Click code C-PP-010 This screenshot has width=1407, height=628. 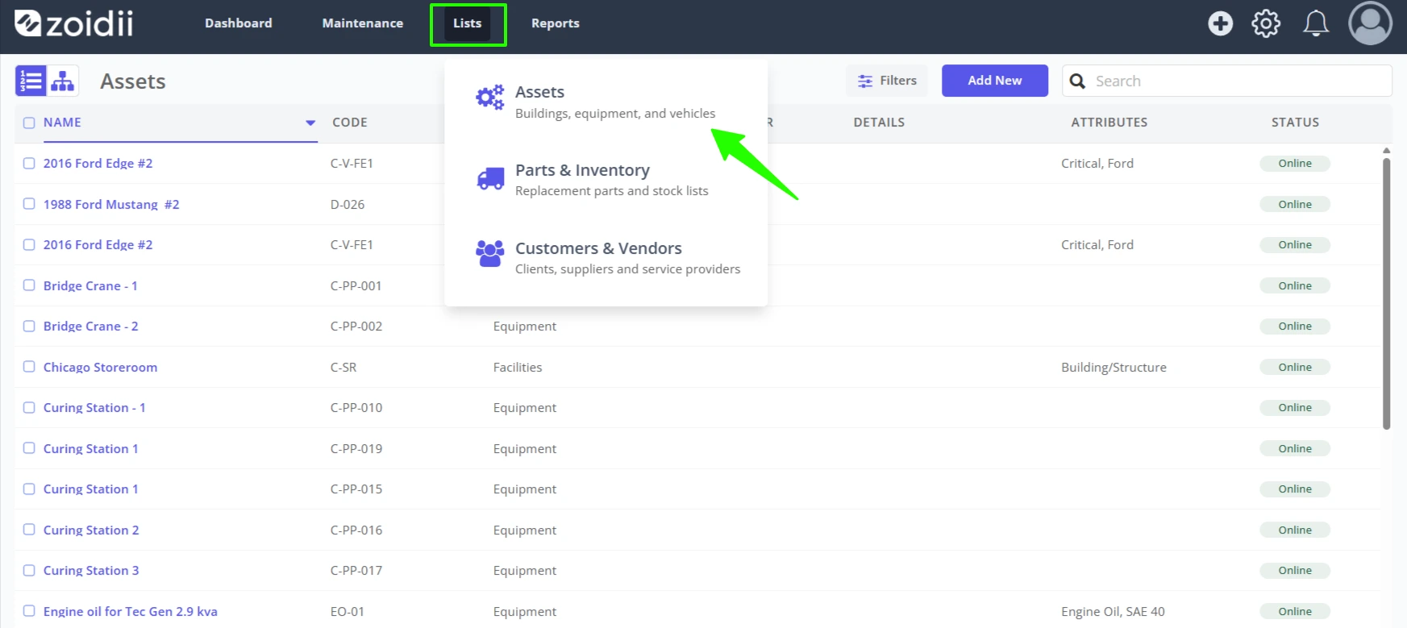356,407
